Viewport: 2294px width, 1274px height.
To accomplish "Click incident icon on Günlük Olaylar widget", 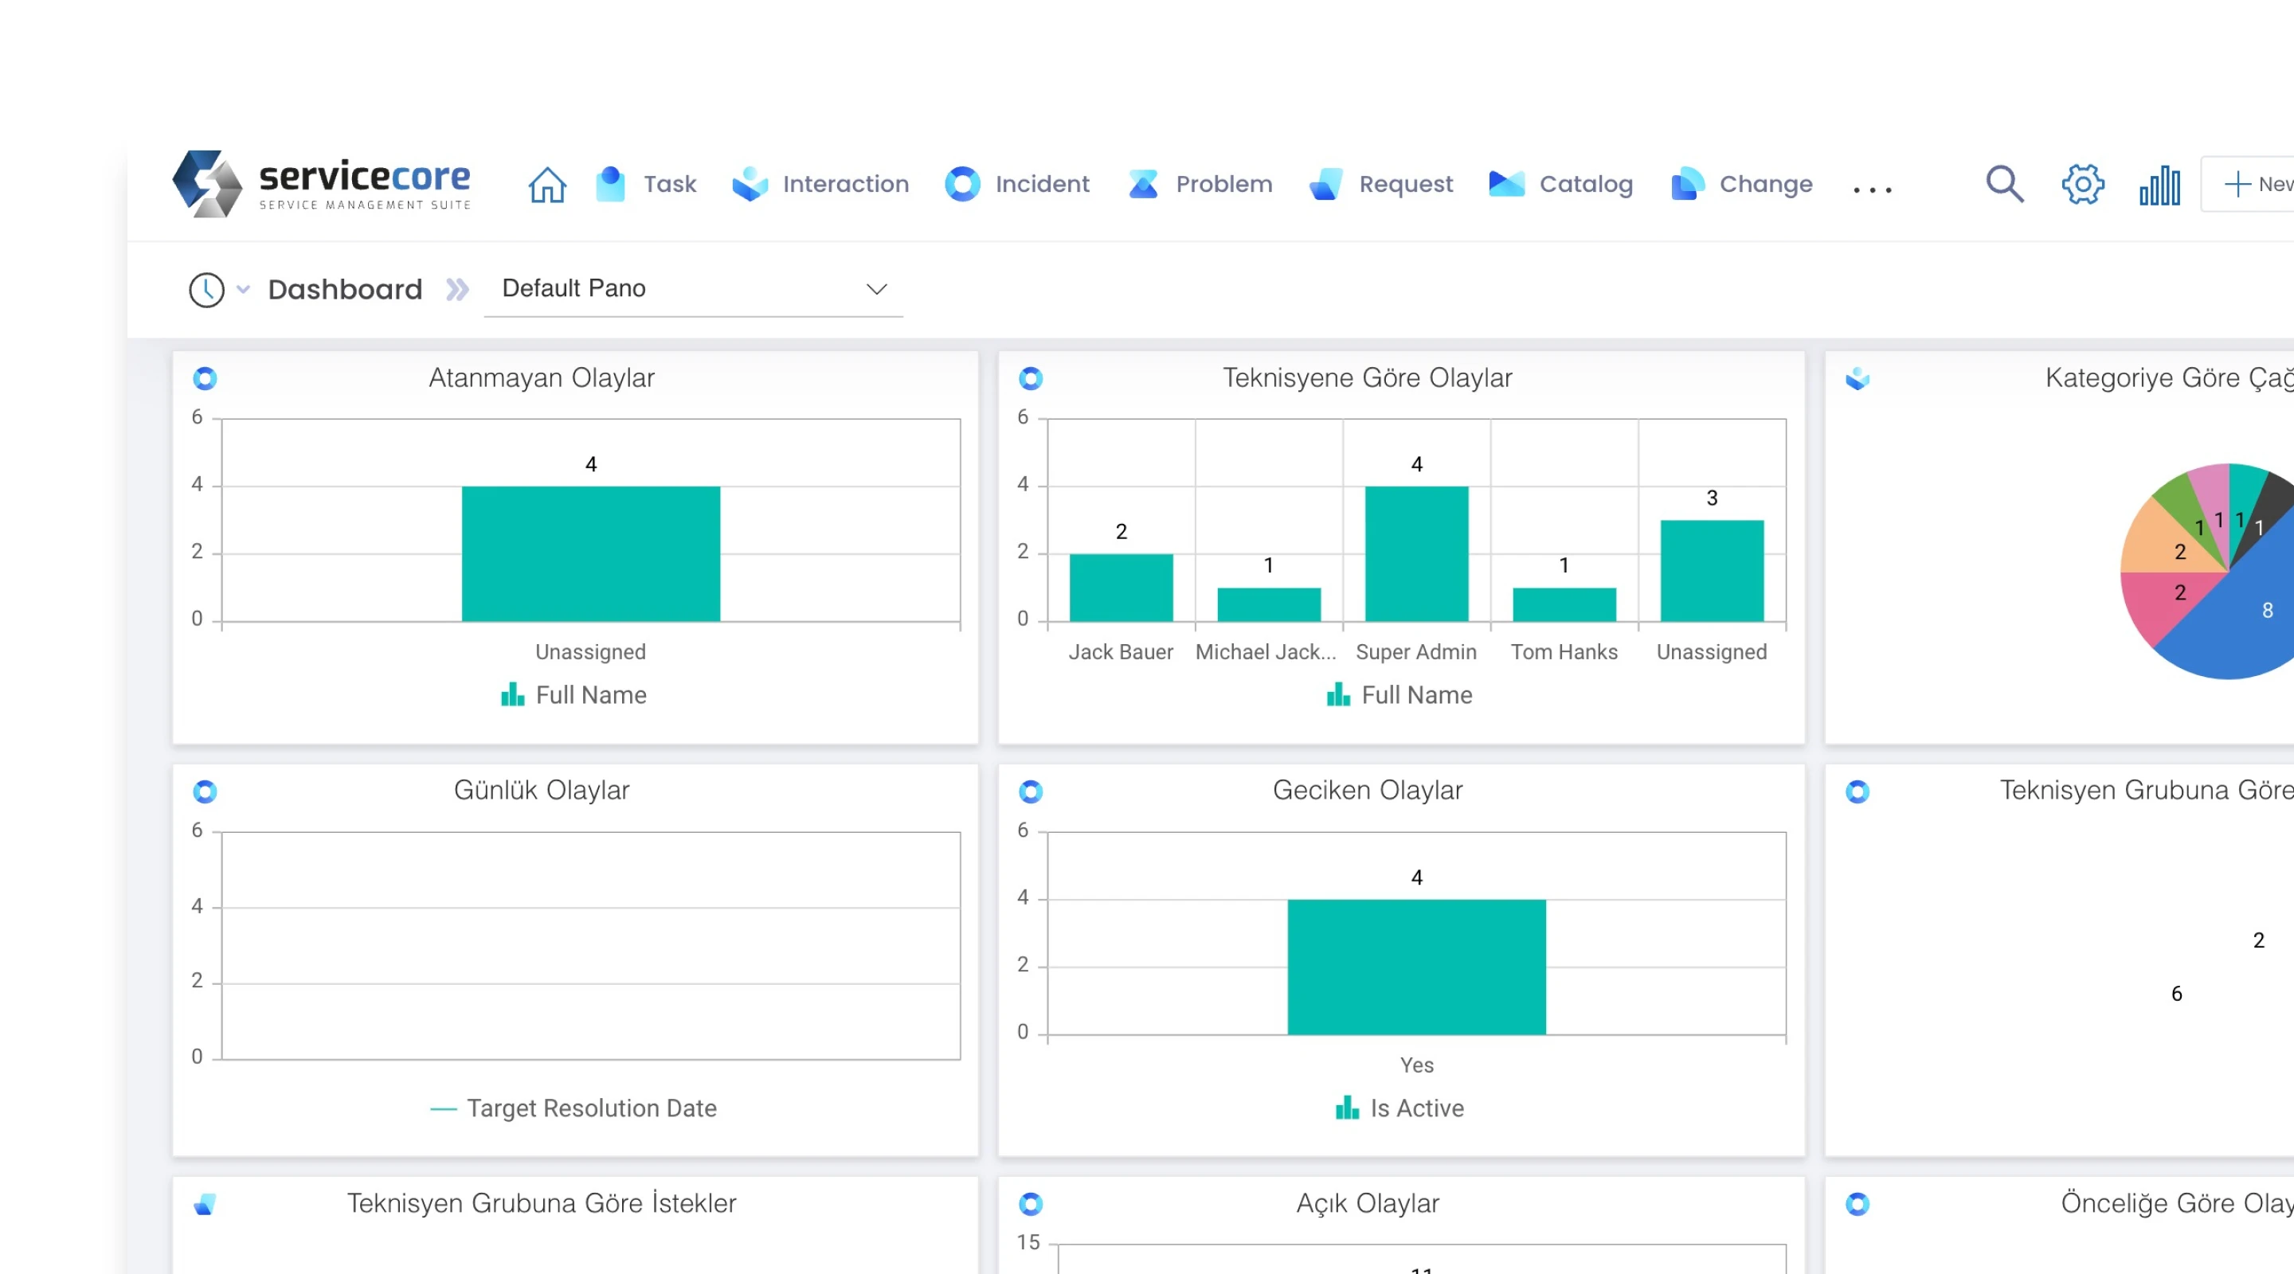I will pyautogui.click(x=205, y=791).
